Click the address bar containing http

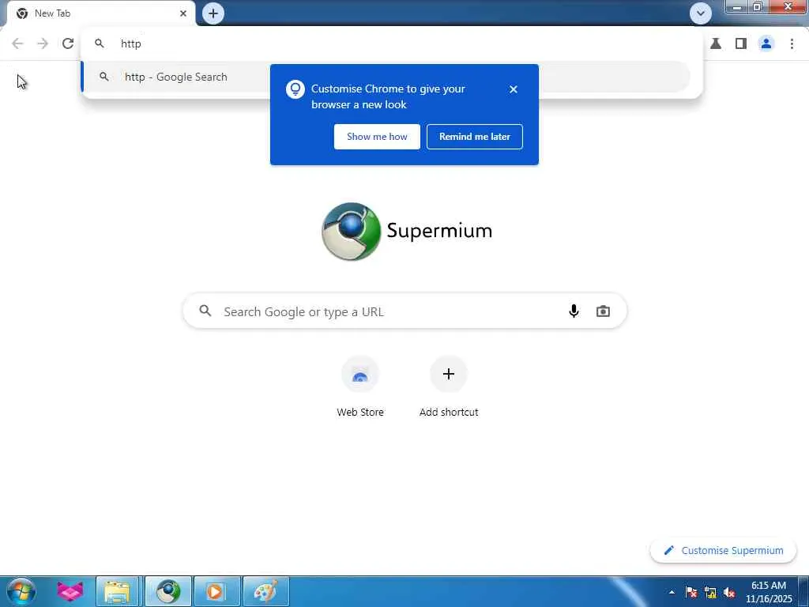point(392,44)
